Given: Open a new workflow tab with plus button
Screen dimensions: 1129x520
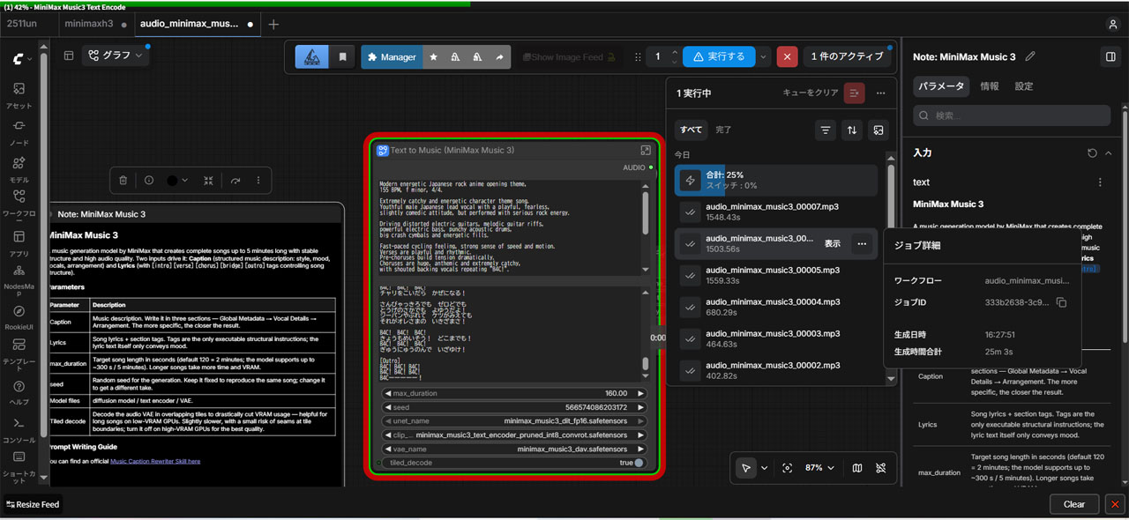Looking at the screenshot, I should click(273, 24).
